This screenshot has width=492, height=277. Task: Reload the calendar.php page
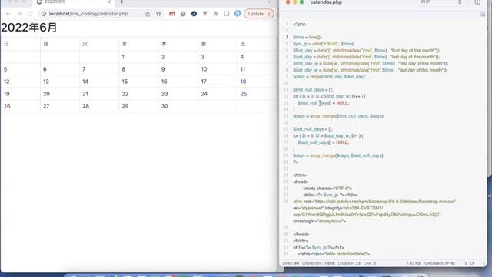[x=30, y=14]
